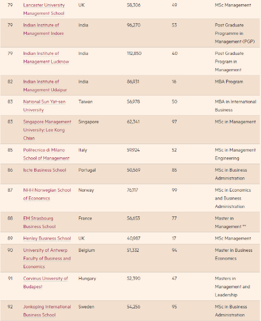Select the rank number 92
Viewport: 261px width, 321px height.
pos(10,307)
